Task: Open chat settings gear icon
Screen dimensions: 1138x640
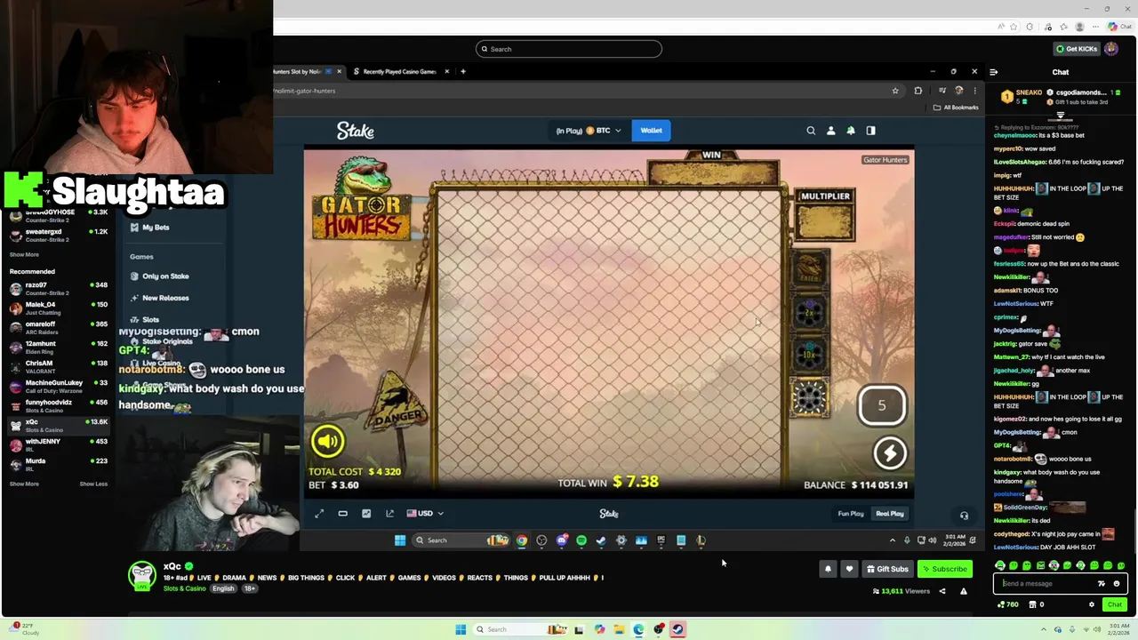Action: pyautogui.click(x=1092, y=604)
